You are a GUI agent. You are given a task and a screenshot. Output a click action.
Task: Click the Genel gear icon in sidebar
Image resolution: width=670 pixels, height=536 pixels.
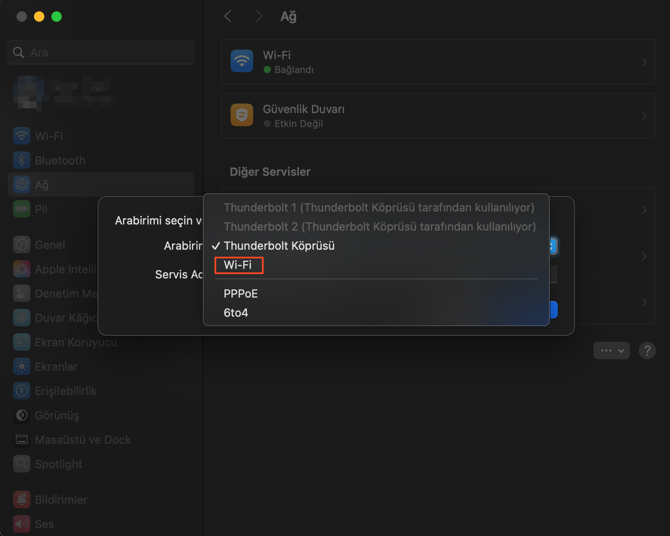[22, 245]
